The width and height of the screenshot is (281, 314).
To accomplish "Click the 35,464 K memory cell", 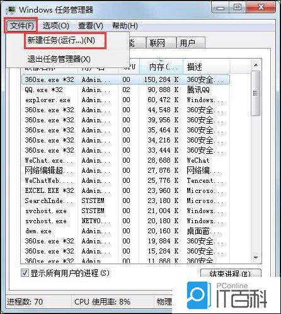I will click(x=163, y=130).
